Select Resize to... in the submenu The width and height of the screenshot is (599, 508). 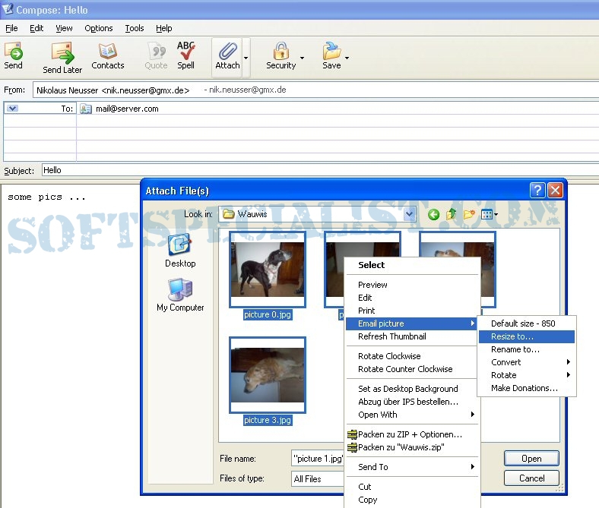point(512,336)
